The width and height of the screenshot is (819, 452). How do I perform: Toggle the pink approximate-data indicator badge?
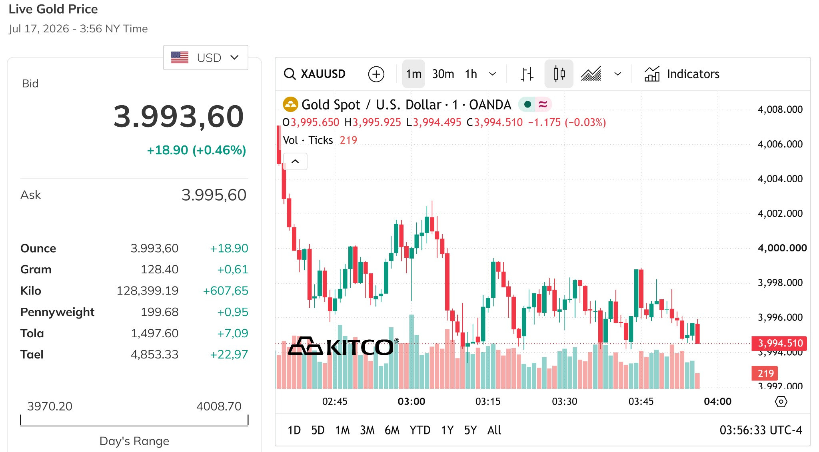[543, 104]
